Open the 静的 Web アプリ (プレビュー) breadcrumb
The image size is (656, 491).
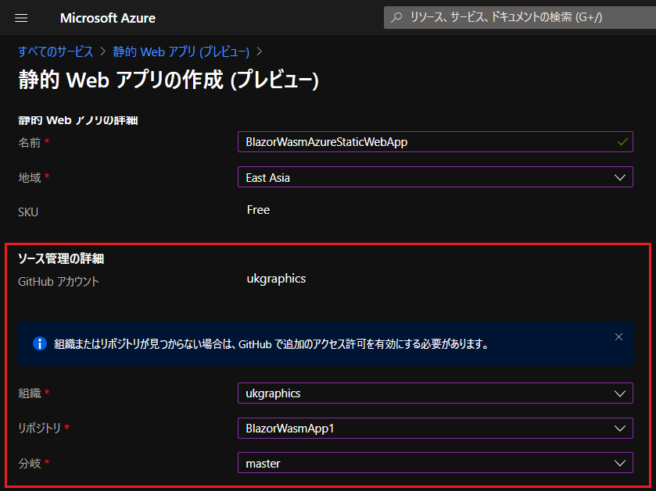(181, 52)
